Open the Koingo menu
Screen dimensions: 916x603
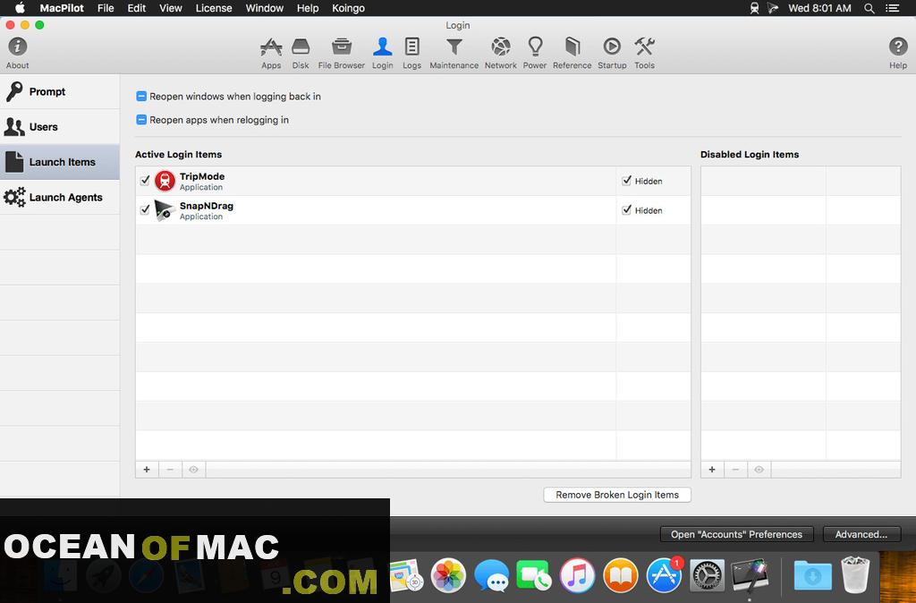(x=348, y=8)
